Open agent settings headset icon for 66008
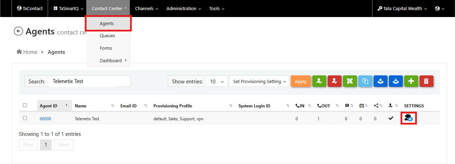Screen dimensions: 455x164 [408, 118]
